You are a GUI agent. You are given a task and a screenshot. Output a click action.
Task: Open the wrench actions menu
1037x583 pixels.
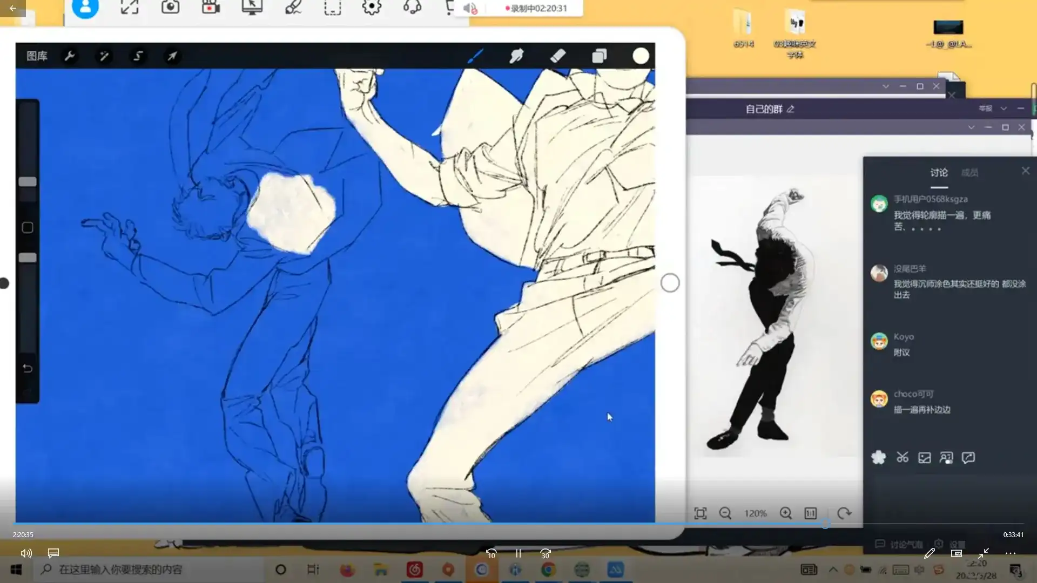[x=70, y=56]
